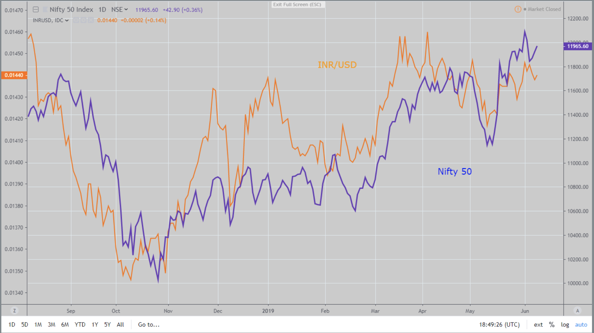This screenshot has width=594, height=333.
Task: Click the Z timezone button at bottom left
Action: (14, 311)
